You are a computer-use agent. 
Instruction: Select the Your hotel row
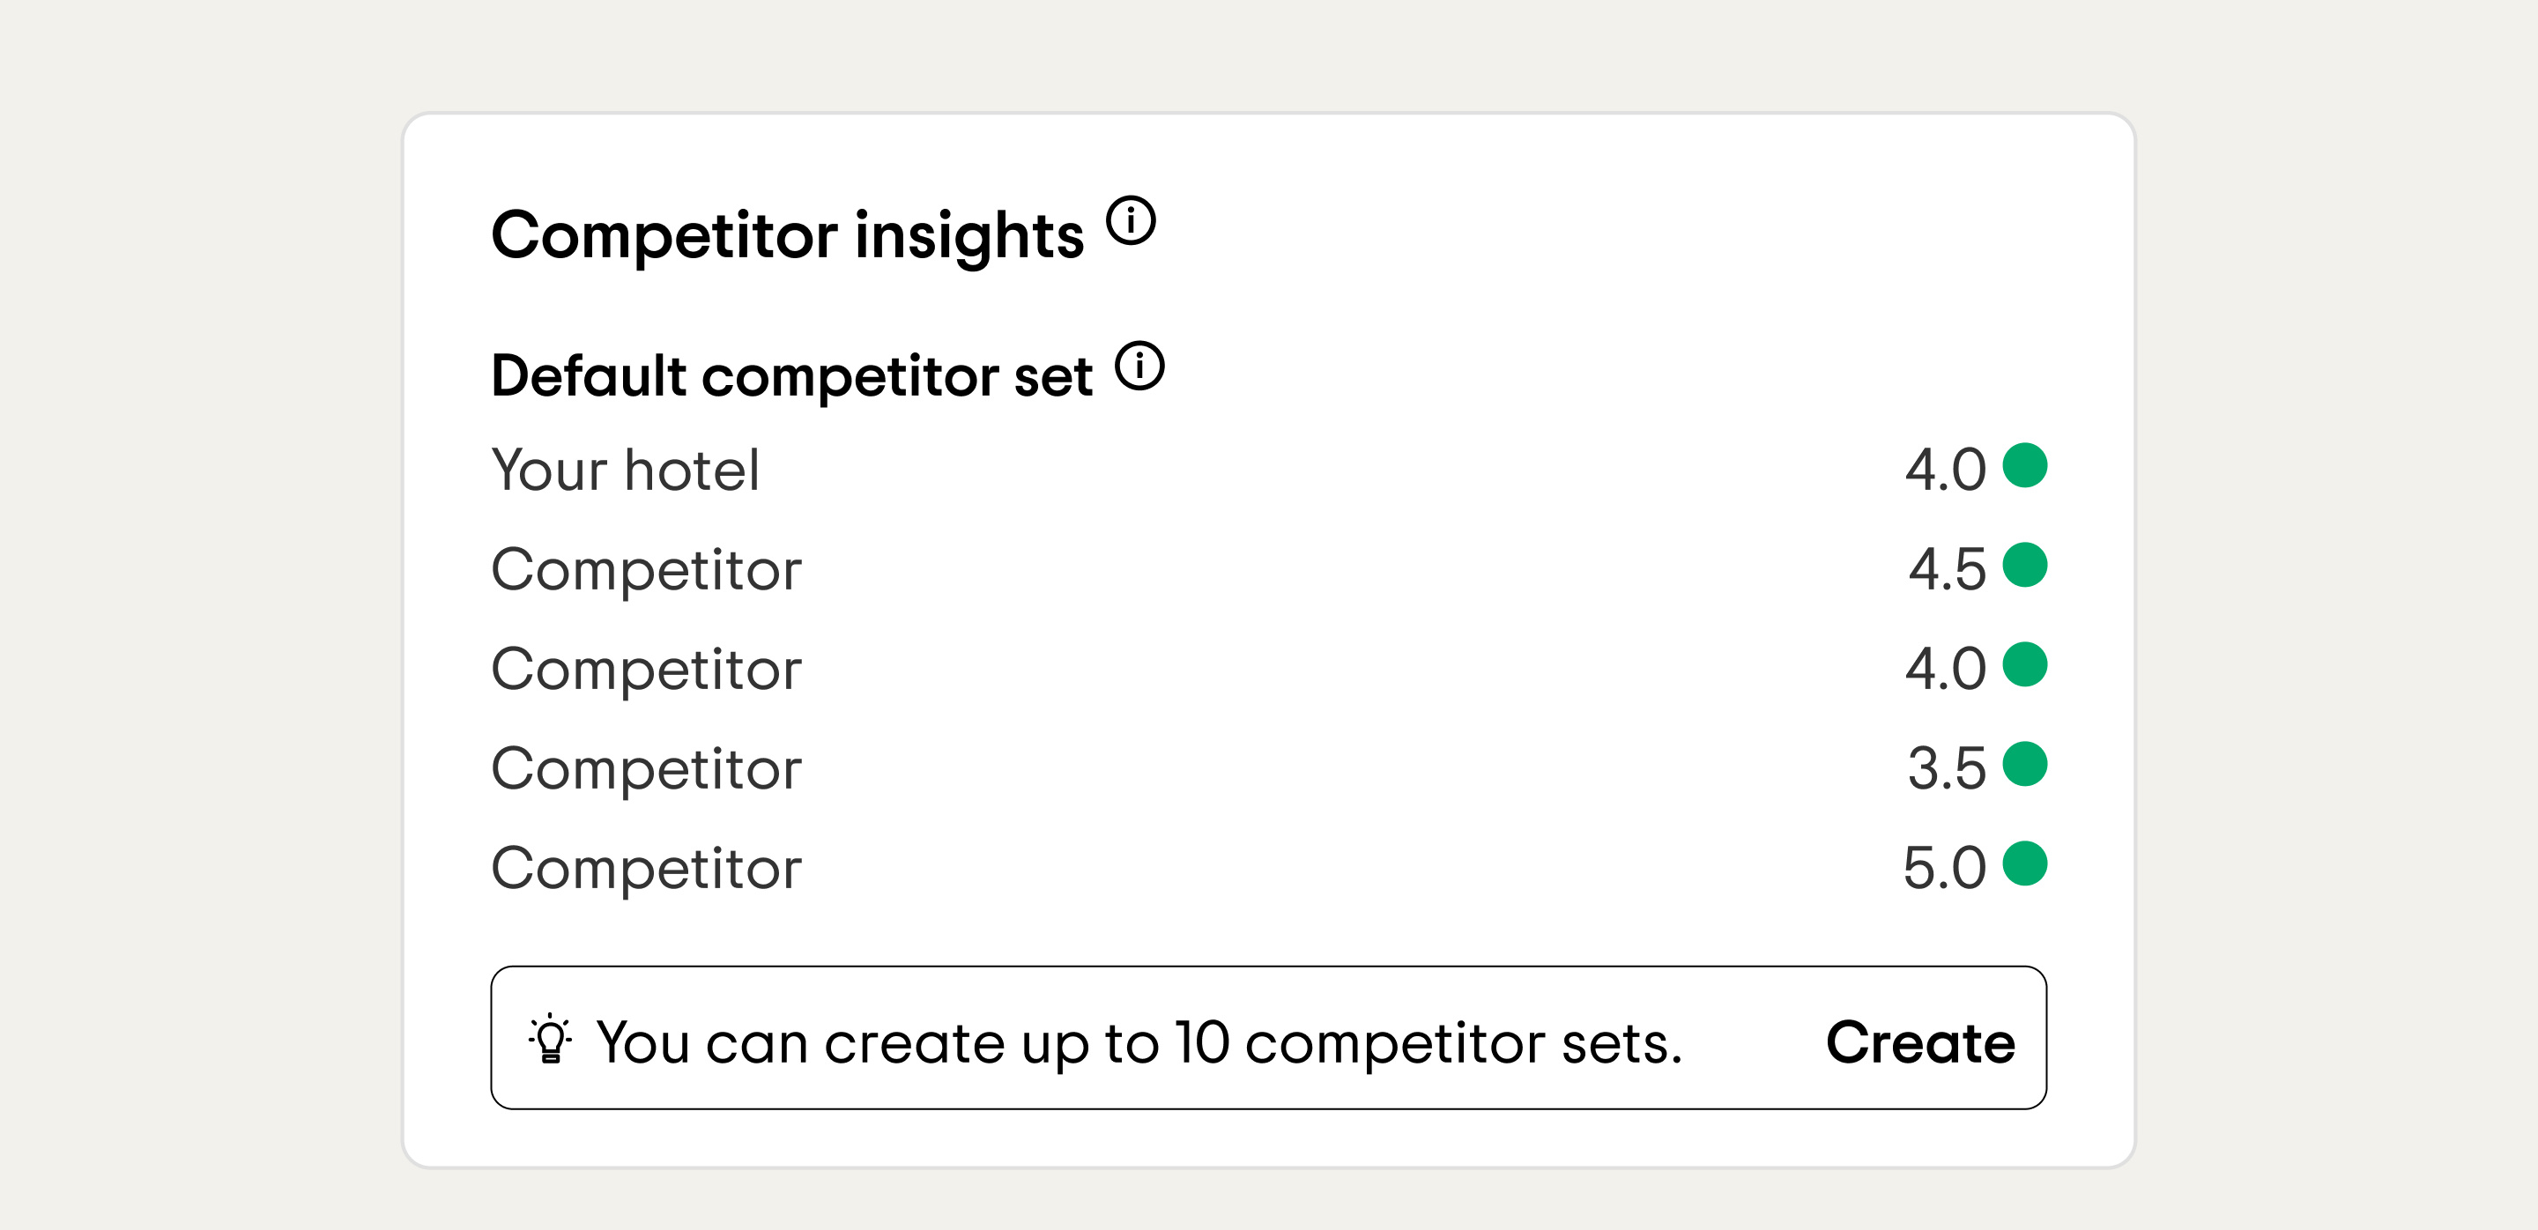(x=627, y=471)
